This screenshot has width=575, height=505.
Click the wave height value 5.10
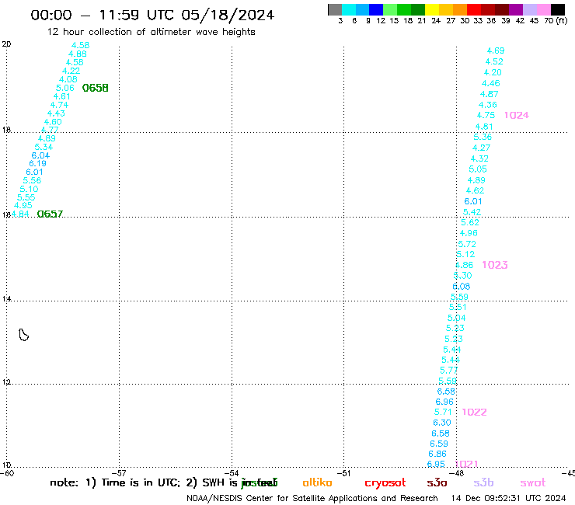(29, 190)
